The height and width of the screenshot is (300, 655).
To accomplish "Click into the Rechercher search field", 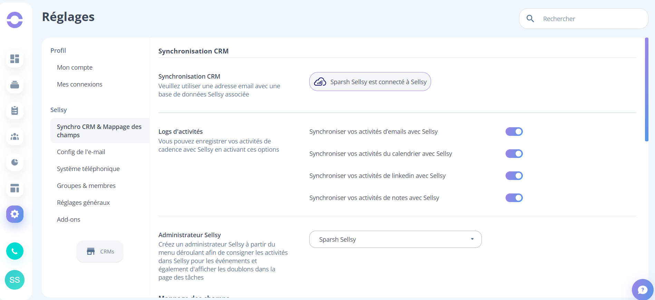I will [584, 19].
